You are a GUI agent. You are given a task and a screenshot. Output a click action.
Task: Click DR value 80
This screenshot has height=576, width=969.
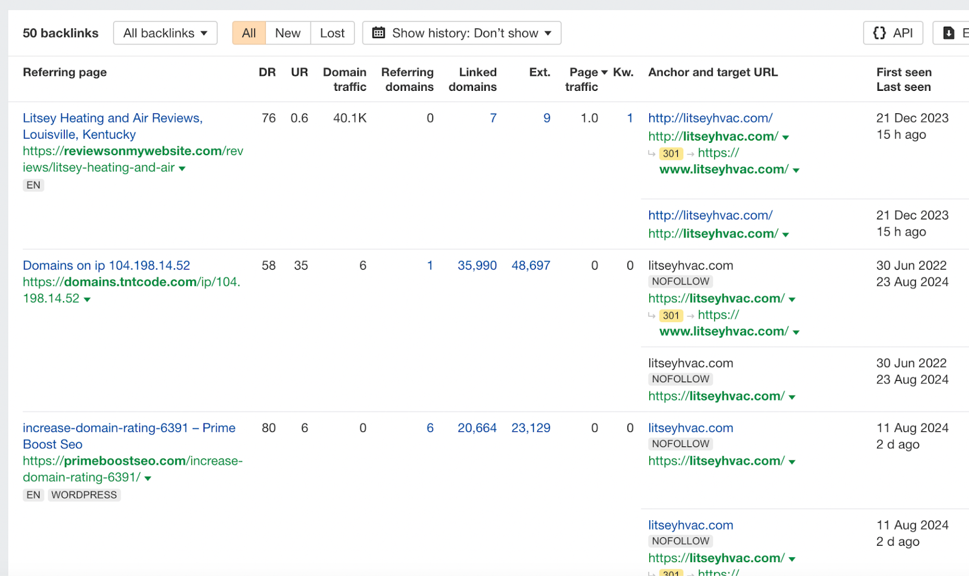click(x=268, y=428)
